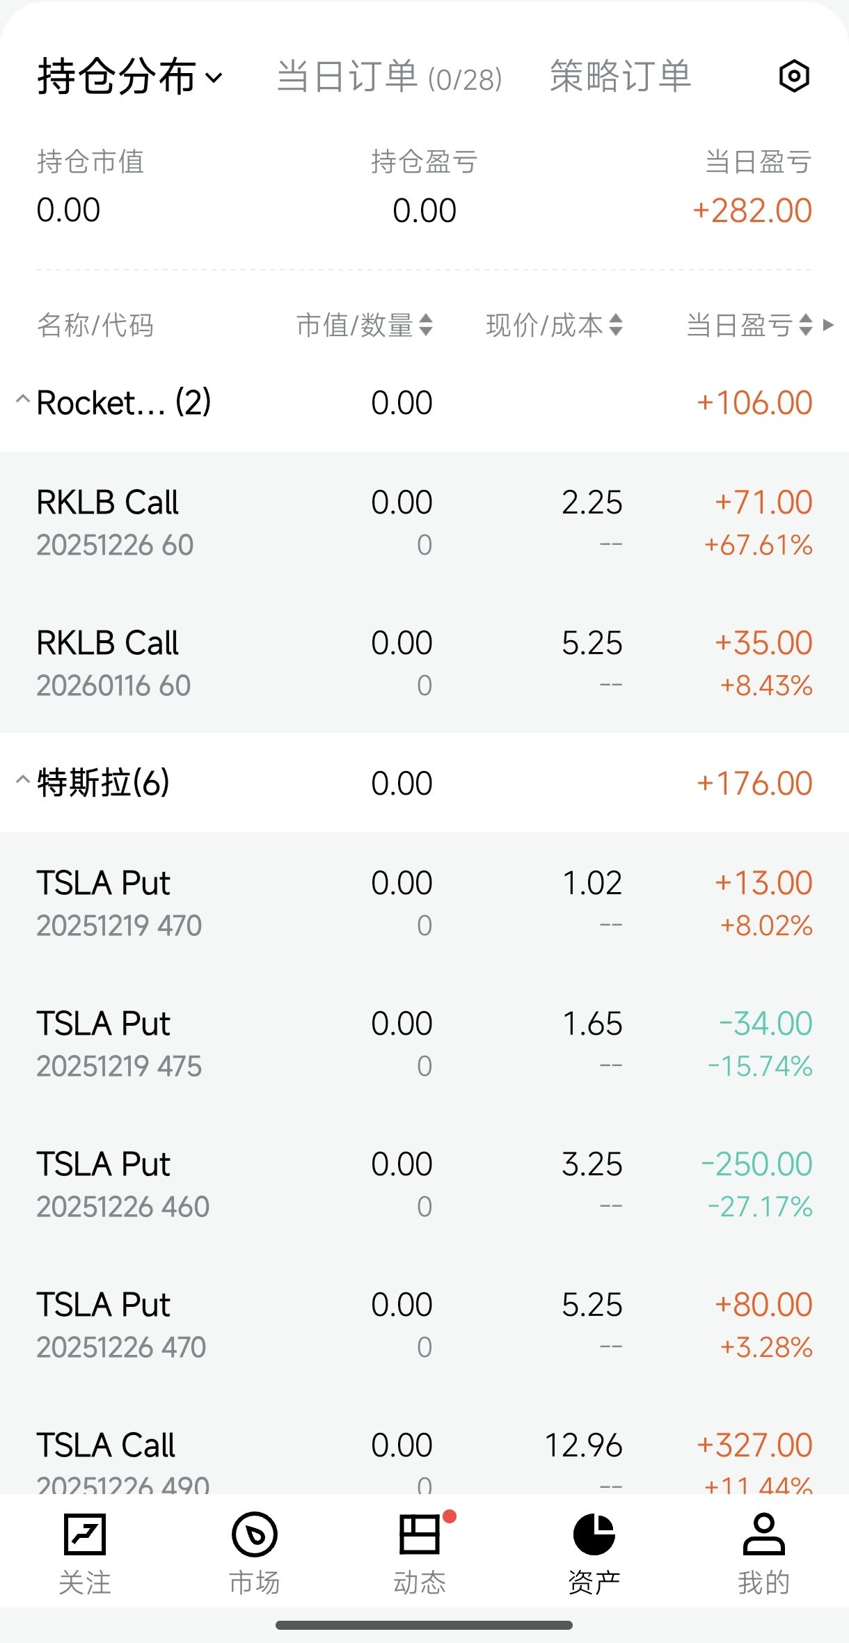Tap the home indicator bar
This screenshot has width=849, height=1643.
(424, 1625)
